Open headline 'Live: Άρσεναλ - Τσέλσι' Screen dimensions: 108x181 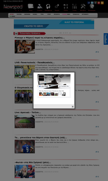(28, 112)
